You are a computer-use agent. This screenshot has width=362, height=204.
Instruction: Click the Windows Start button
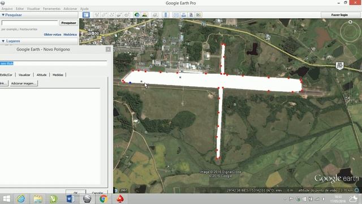coord(6,199)
